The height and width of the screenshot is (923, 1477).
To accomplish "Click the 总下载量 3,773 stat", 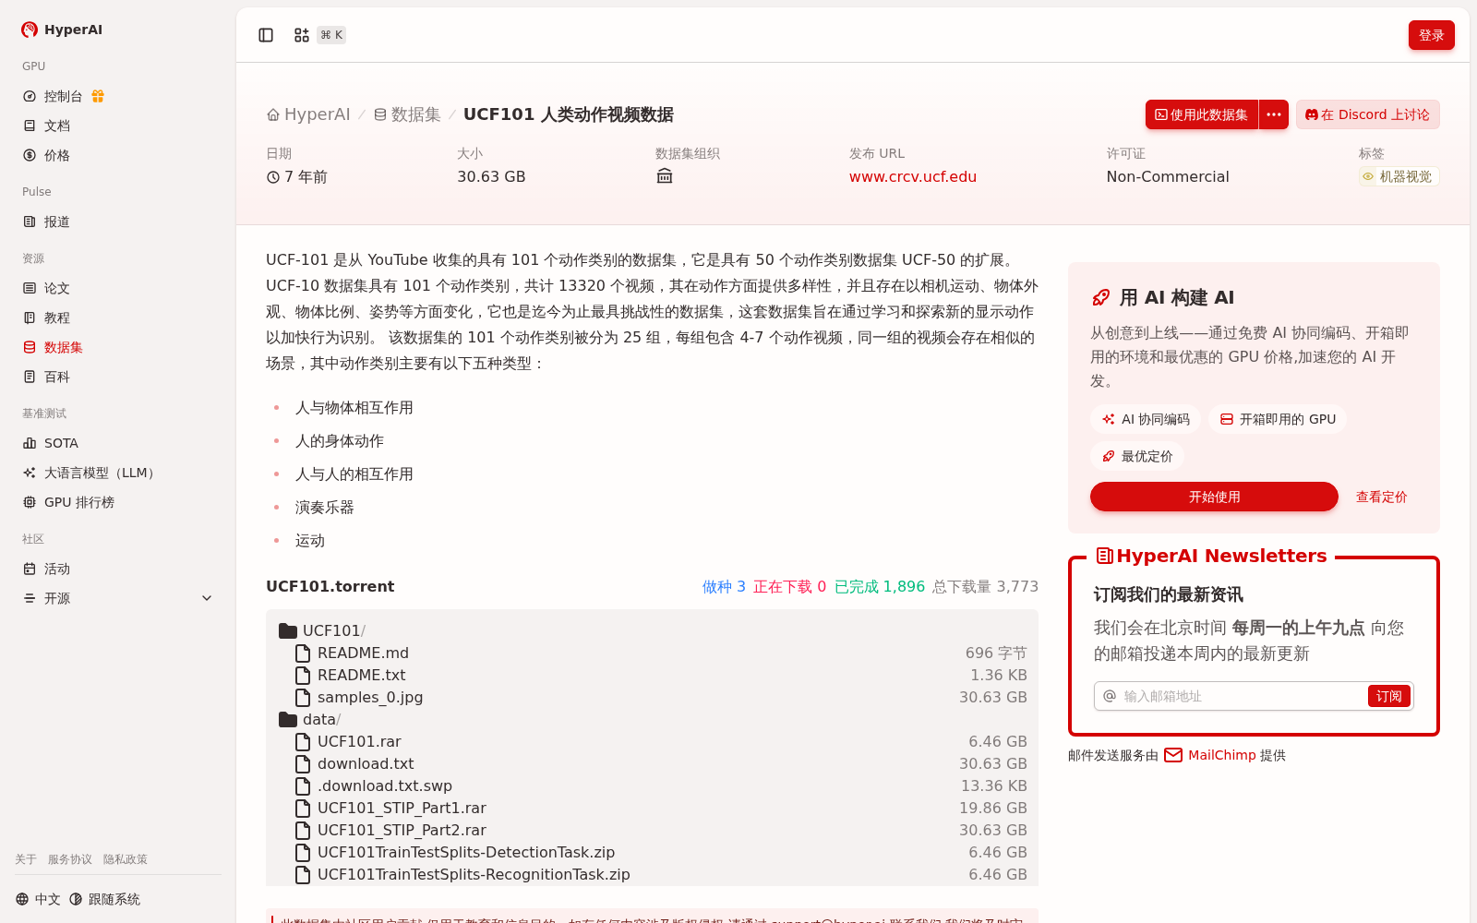I will coord(985,586).
